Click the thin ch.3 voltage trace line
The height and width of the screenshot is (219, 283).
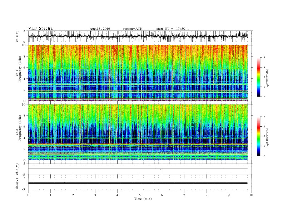click(138, 169)
